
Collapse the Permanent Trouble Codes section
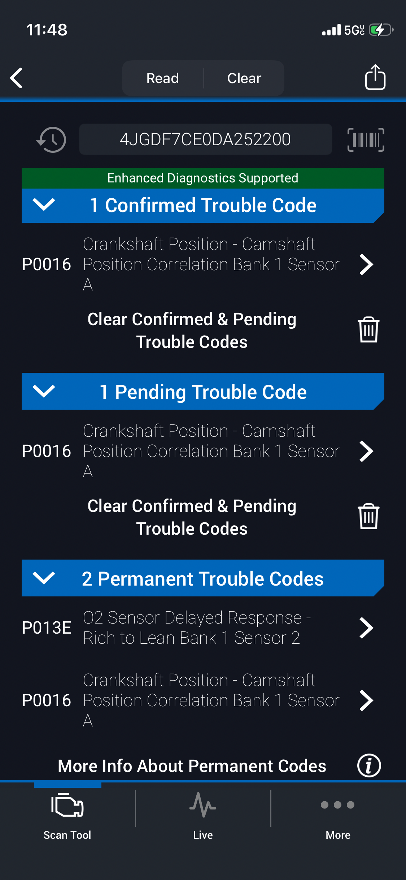click(x=44, y=578)
